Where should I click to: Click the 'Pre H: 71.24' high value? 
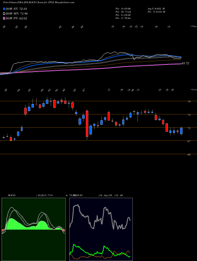click(123, 11)
